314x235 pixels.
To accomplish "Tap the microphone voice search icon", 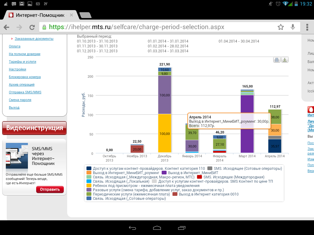I will click(293, 27).
